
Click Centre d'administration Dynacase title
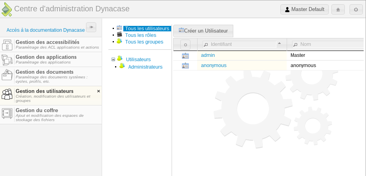(x=72, y=9)
